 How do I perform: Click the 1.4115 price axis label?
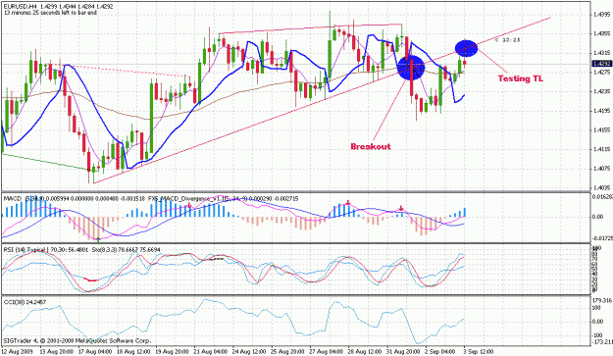coord(601,149)
